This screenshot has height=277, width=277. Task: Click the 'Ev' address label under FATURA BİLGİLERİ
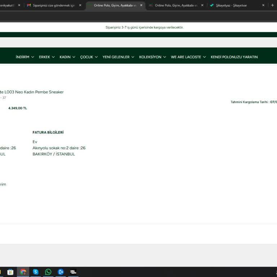tap(35, 142)
